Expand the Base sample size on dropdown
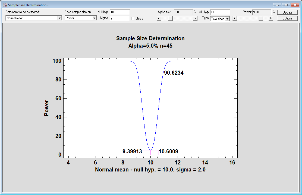Screen dimensions: 302x195 (94, 18)
